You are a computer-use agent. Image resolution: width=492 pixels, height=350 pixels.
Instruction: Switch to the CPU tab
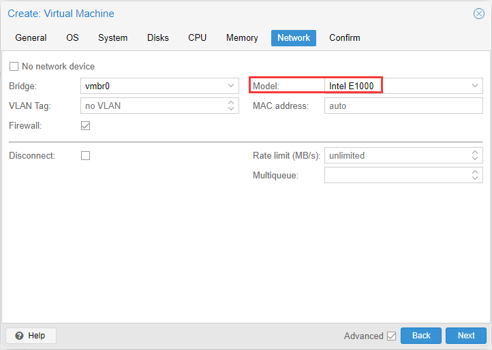tap(198, 38)
